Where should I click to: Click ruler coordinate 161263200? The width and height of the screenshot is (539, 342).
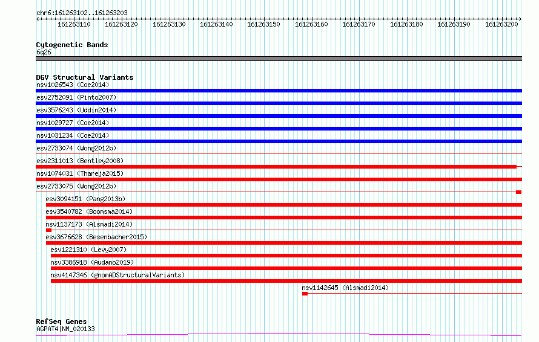pyautogui.click(x=501, y=24)
